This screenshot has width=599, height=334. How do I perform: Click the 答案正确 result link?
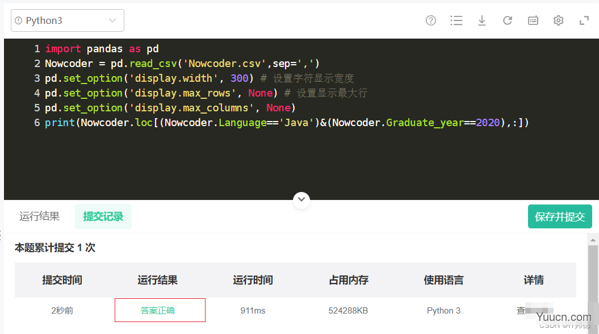[x=157, y=311]
